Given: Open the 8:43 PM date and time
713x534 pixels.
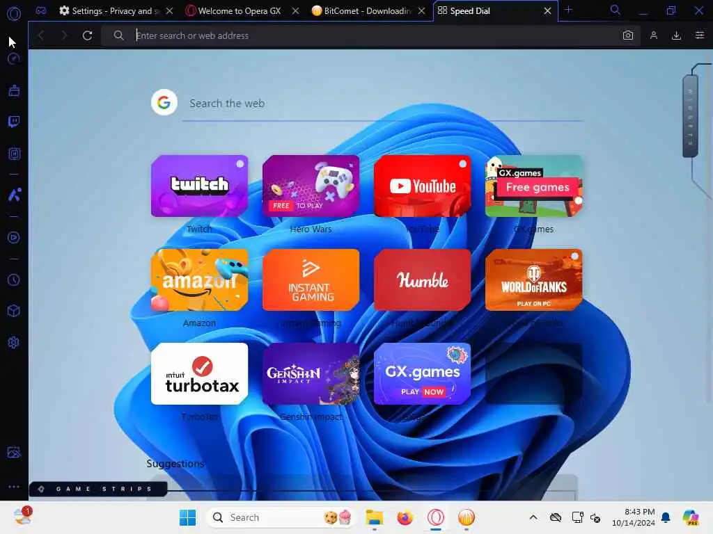Looking at the screenshot, I should (634, 517).
